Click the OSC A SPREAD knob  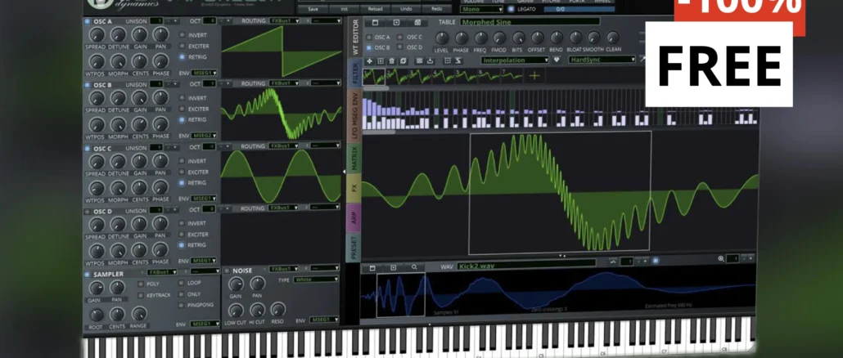[97, 35]
